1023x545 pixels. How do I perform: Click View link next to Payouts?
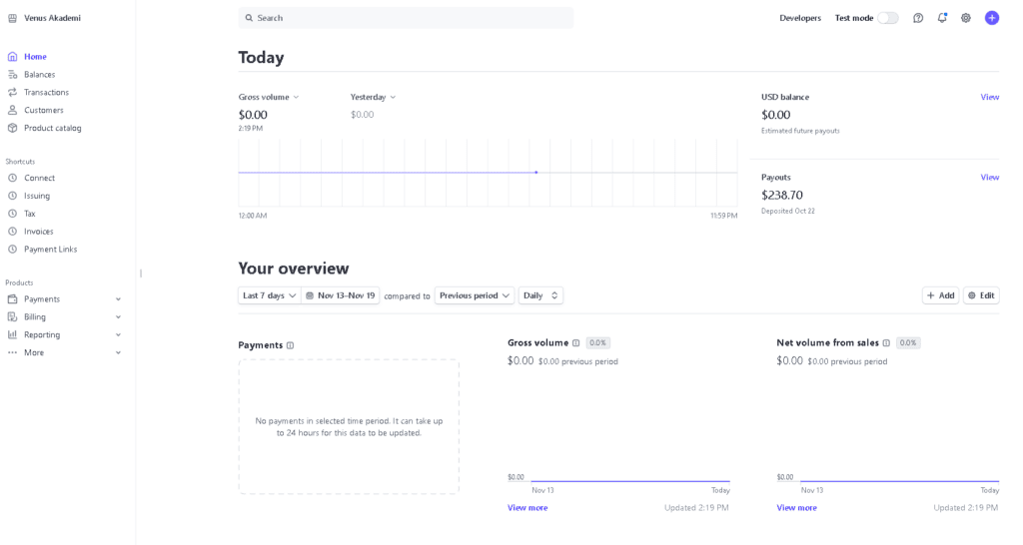tap(990, 178)
